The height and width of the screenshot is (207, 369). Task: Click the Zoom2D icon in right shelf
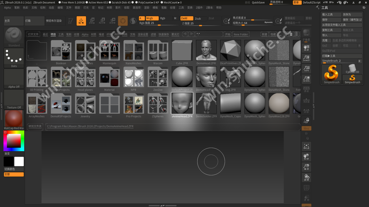[x=306, y=59]
